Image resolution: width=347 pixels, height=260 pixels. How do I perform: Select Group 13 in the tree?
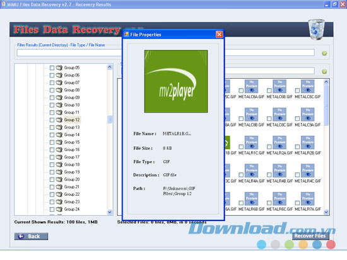[x=72, y=127]
